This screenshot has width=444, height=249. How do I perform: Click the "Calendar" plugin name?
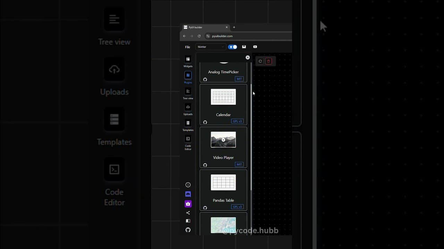223,115
